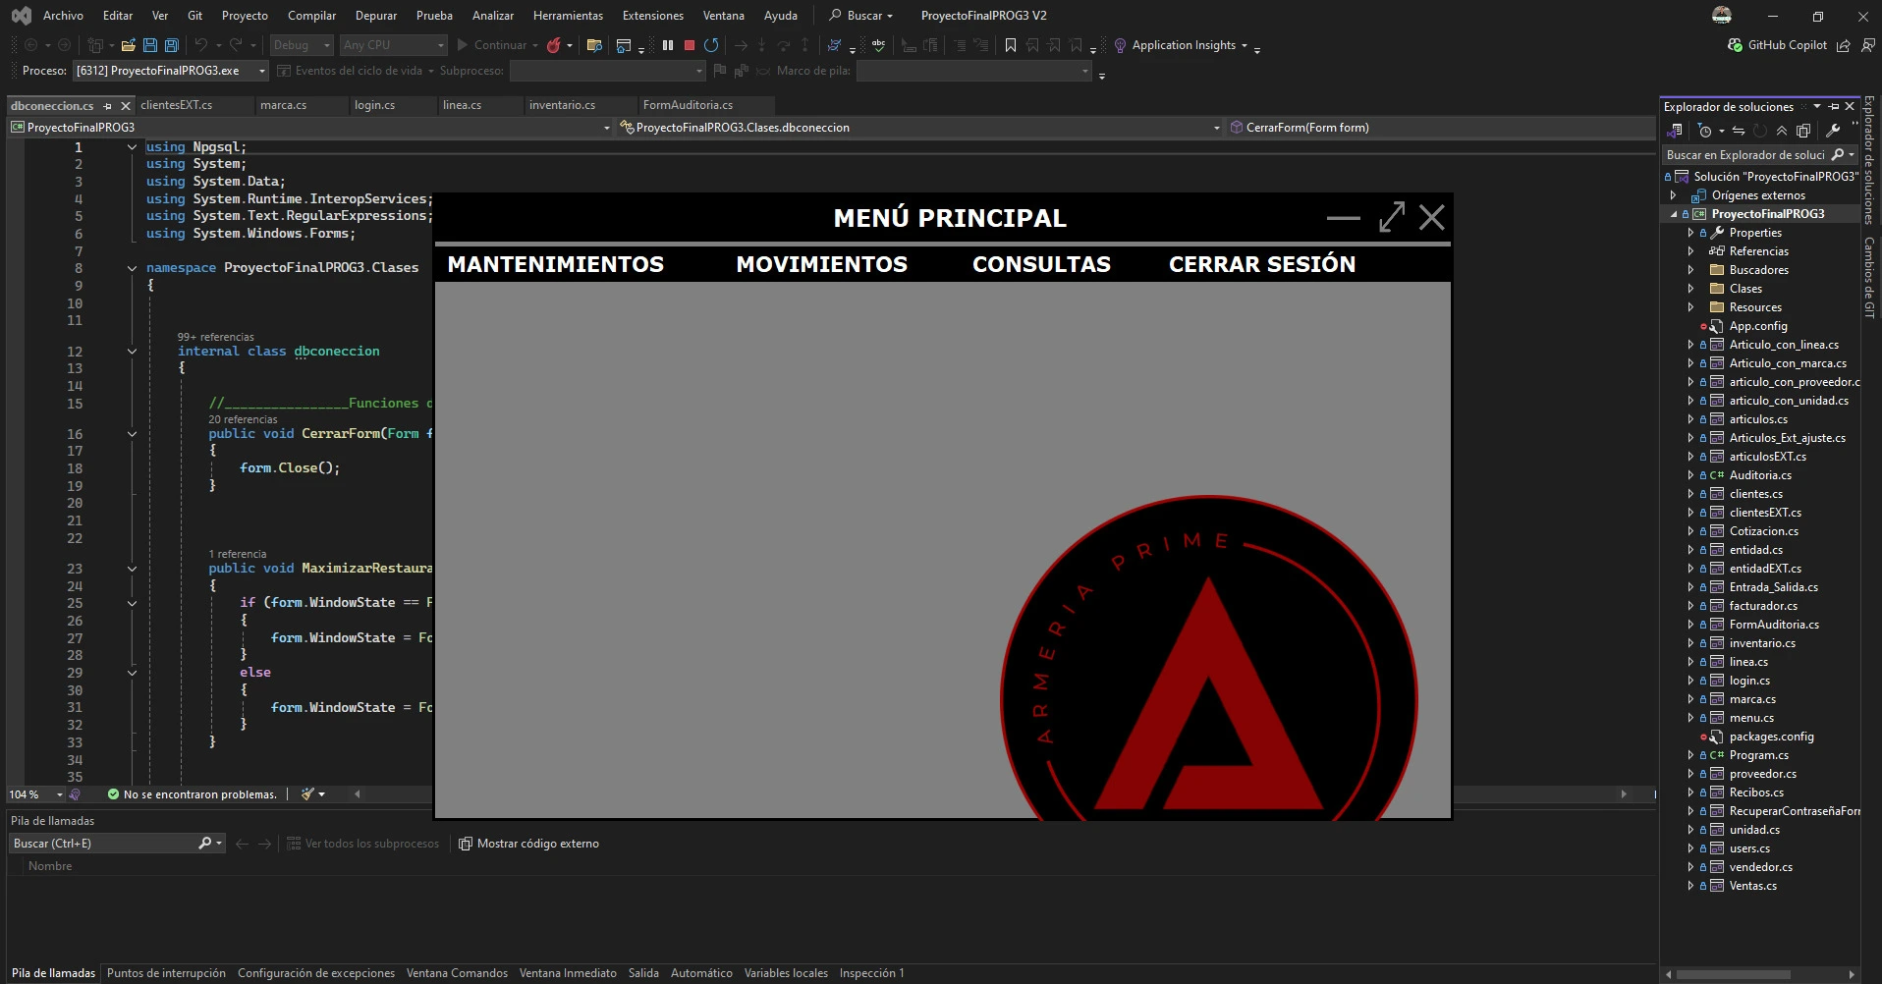
Task: Open the Proceso dropdown for ProyectoFinalPROG3.exe
Action: tap(261, 71)
